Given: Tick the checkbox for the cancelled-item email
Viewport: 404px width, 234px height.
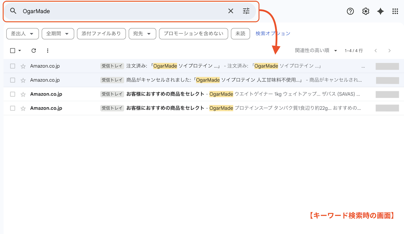Looking at the screenshot, I should point(13,80).
